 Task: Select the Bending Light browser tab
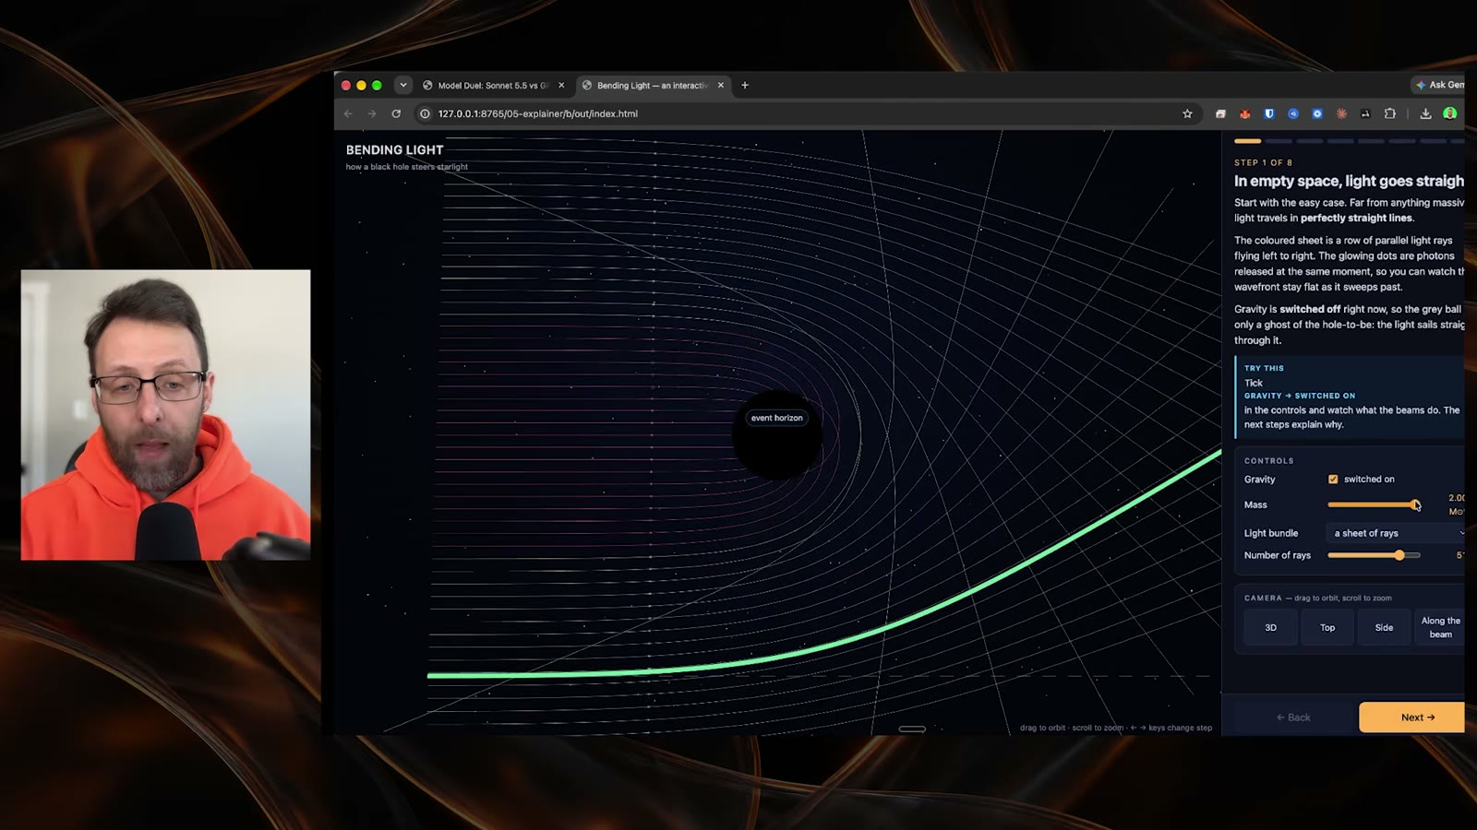point(653,85)
